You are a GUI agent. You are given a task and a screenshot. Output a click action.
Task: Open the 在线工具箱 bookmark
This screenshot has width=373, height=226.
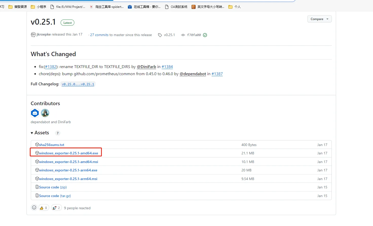[144, 7]
